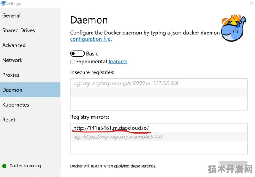Click the Apply button at bottom right
Image resolution: width=255 pixels, height=177 pixels.
[233, 165]
